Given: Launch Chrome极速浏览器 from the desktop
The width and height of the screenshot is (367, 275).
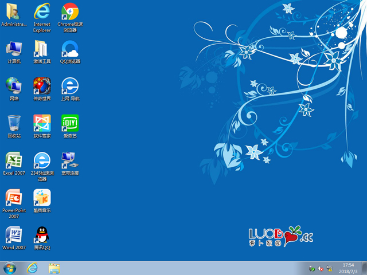Looking at the screenshot, I should [70, 11].
